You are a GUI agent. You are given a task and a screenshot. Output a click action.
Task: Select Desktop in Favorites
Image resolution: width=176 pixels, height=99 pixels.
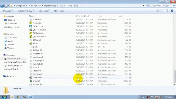point(11,20)
